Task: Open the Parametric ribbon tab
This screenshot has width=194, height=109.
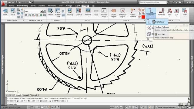Action: coord(52,6)
